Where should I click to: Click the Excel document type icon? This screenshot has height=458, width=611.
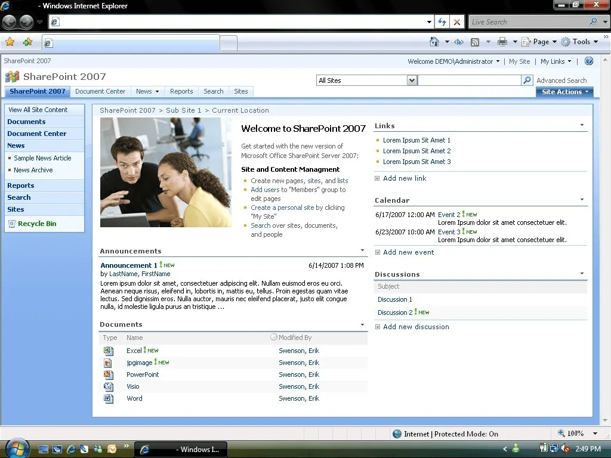pos(109,351)
